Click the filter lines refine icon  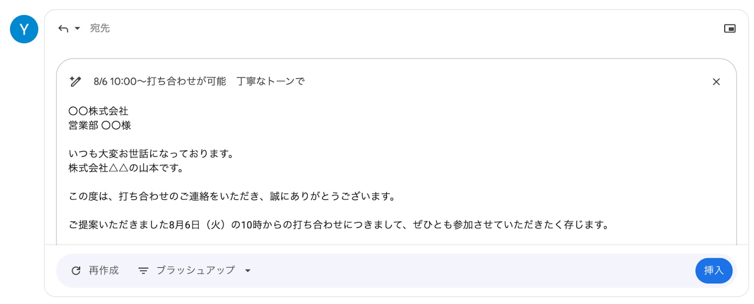143,271
